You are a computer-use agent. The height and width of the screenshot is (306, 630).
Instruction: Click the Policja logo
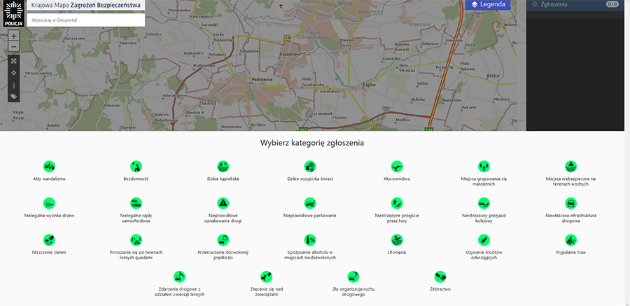click(x=13, y=13)
